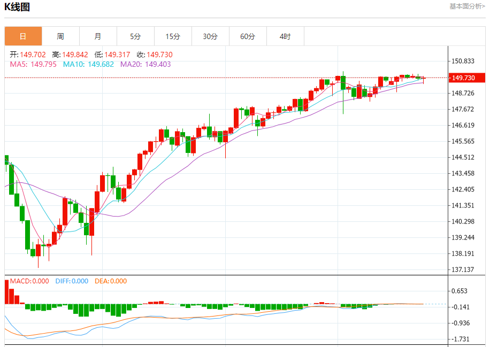Click the 收:149.730 close price value
Image resolution: width=490 pixels, height=347 pixels.
click(x=155, y=55)
